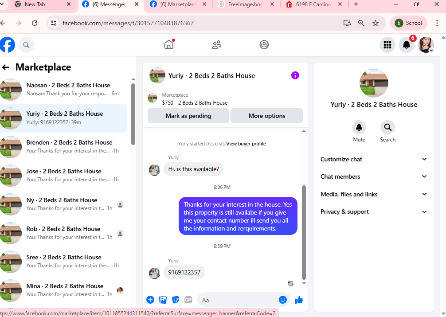Go to the Home feed icon
Image resolution: width=446 pixels, height=317 pixels.
[x=169, y=45]
